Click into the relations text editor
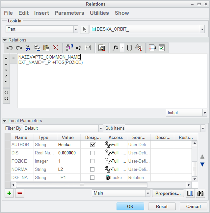The height and width of the screenshot is (213, 210). pyautogui.click(x=112, y=81)
